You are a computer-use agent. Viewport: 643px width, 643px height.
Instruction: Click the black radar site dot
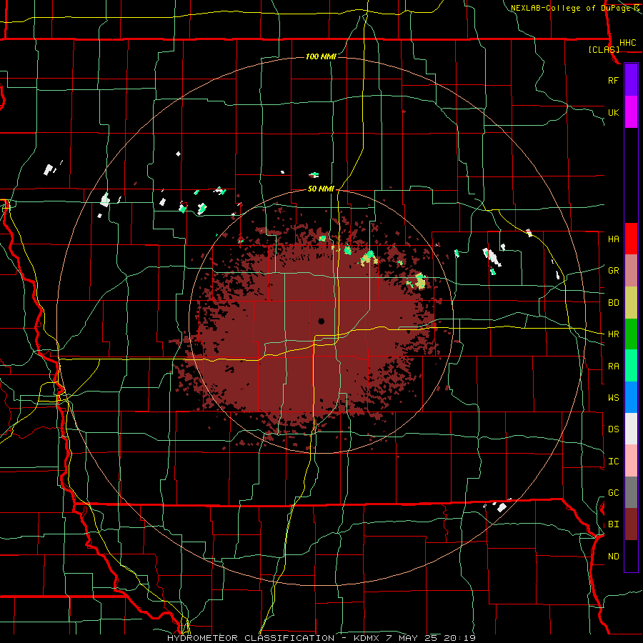(321, 321)
